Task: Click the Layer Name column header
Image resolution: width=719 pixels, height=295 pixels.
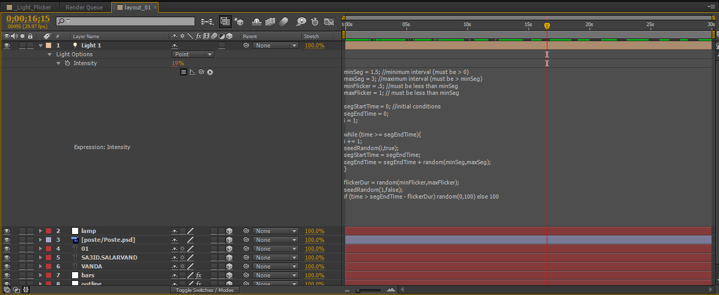Action: (86, 36)
